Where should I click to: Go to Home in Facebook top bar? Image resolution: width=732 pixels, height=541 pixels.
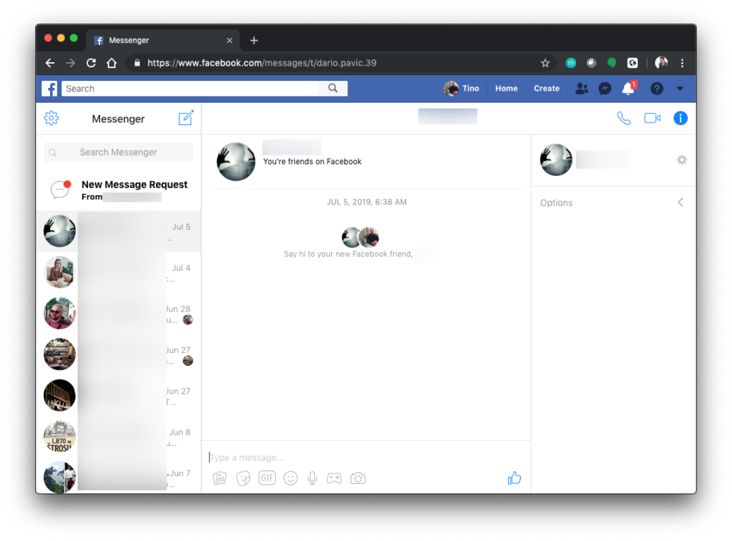(506, 89)
